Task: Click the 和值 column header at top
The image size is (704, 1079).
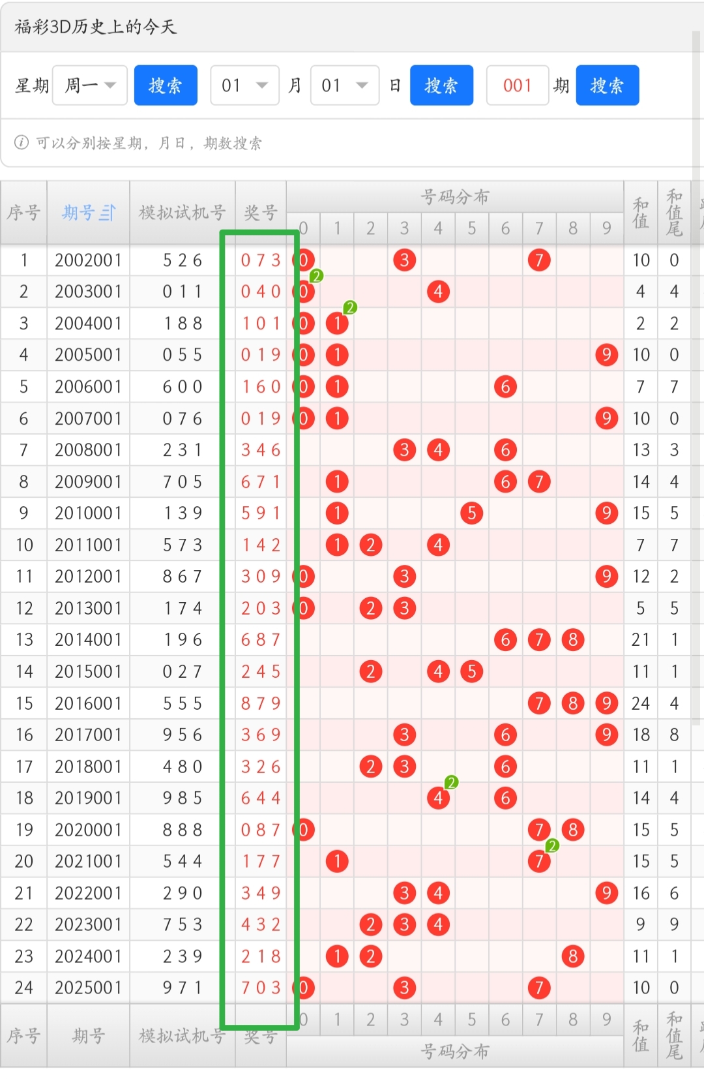Action: (641, 213)
